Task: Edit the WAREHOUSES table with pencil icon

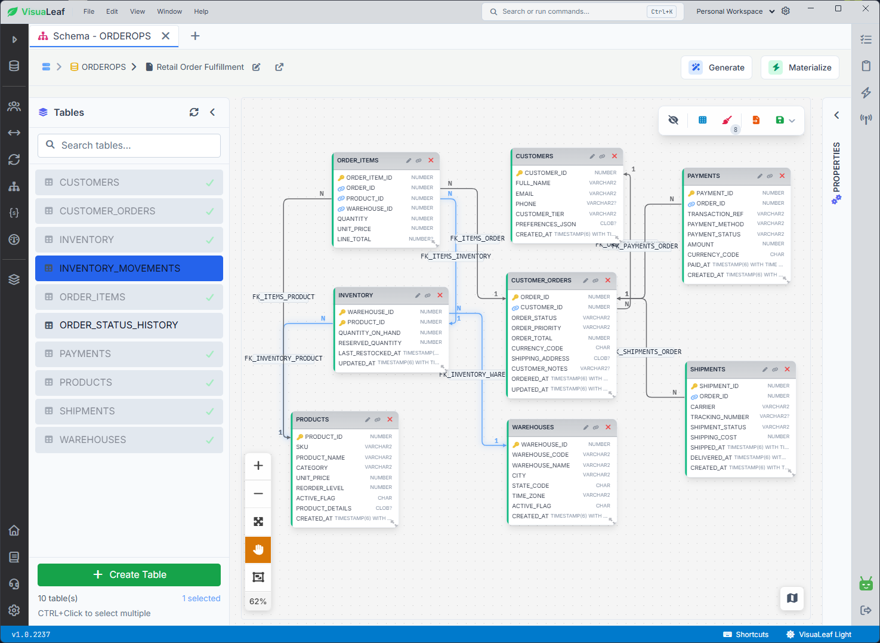Action: (x=586, y=427)
